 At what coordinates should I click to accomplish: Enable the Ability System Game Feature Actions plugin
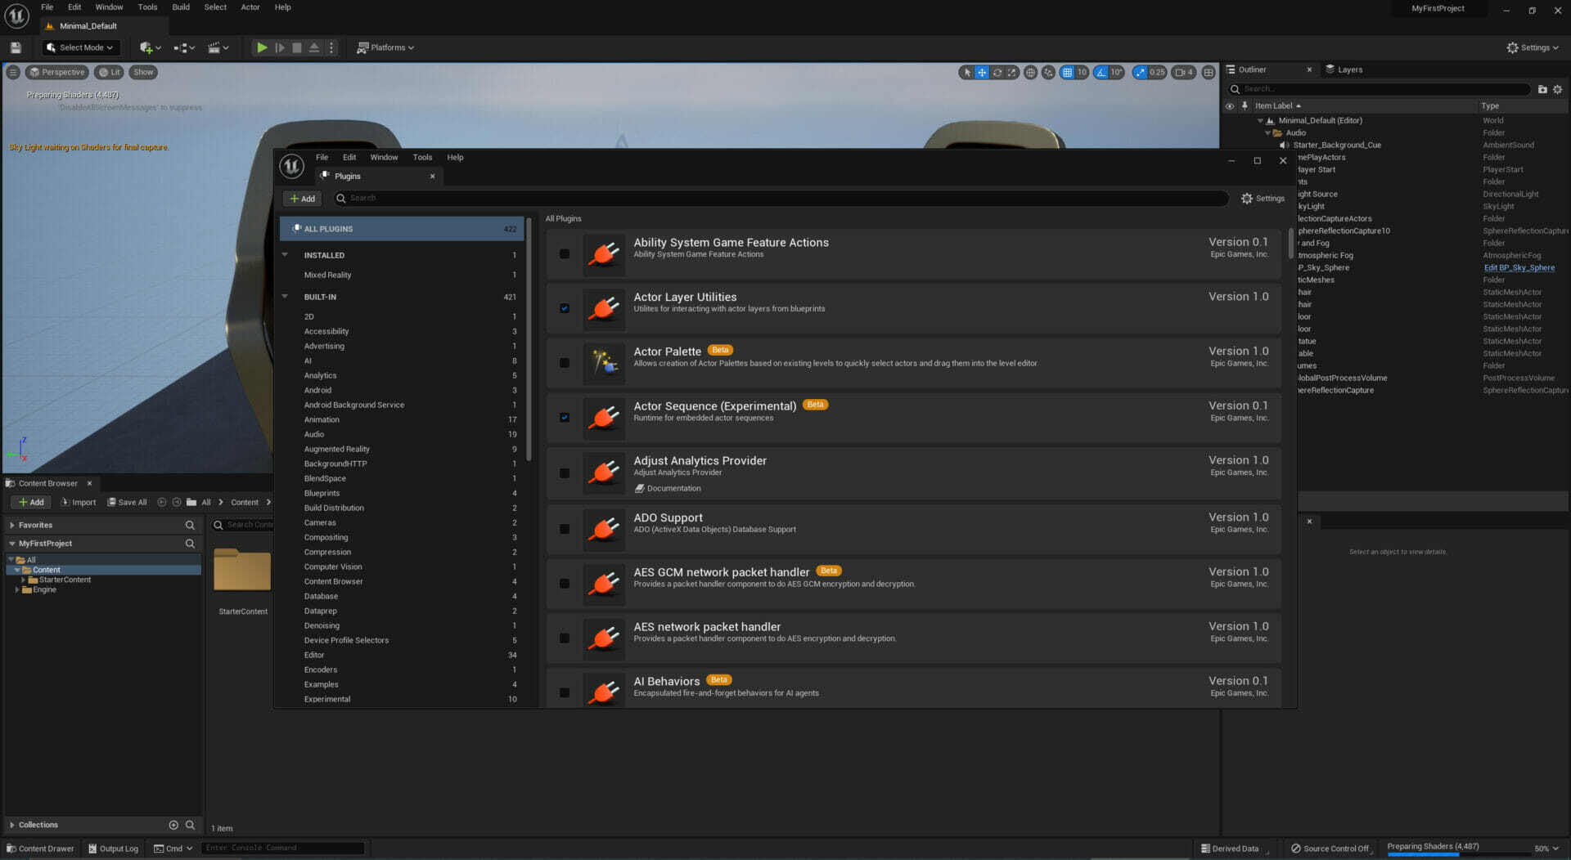click(565, 254)
